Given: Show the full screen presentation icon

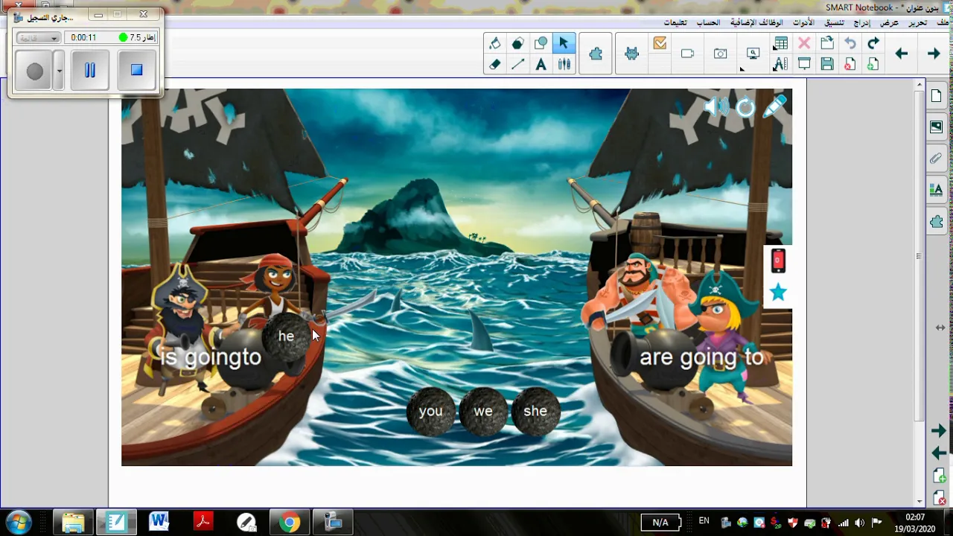Looking at the screenshot, I should [804, 65].
